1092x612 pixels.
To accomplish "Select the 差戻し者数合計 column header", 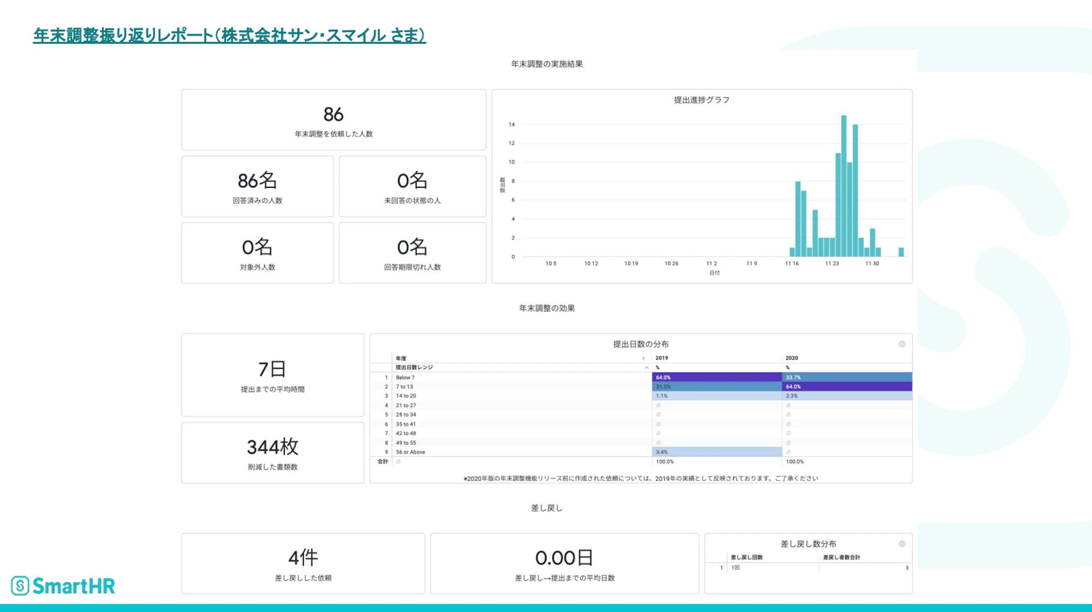I will (841, 557).
